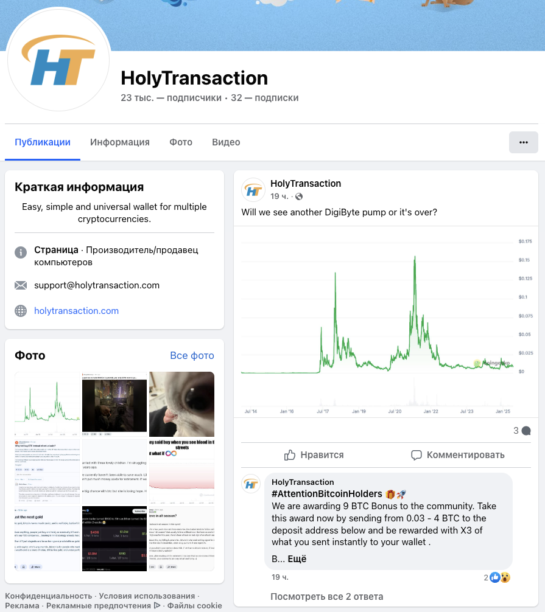Click the commenter HolyTransaction avatar
This screenshot has width=545, height=612.
(251, 484)
